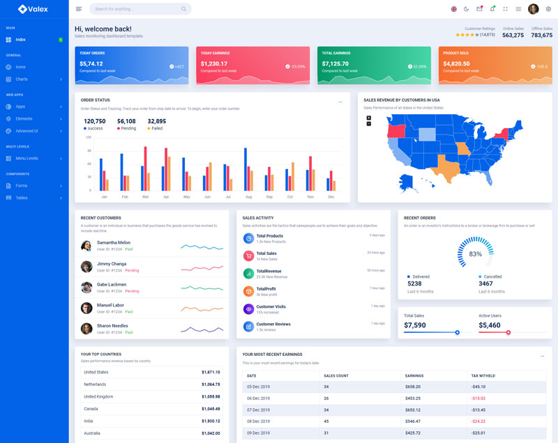558x443 pixels.
Task: Toggle the sidebar with the hamburger icon
Action: [79, 9]
